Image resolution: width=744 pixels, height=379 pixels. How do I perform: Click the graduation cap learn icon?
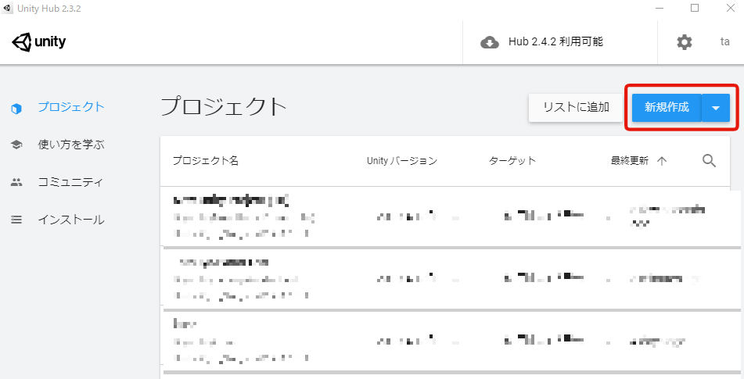[x=16, y=145]
